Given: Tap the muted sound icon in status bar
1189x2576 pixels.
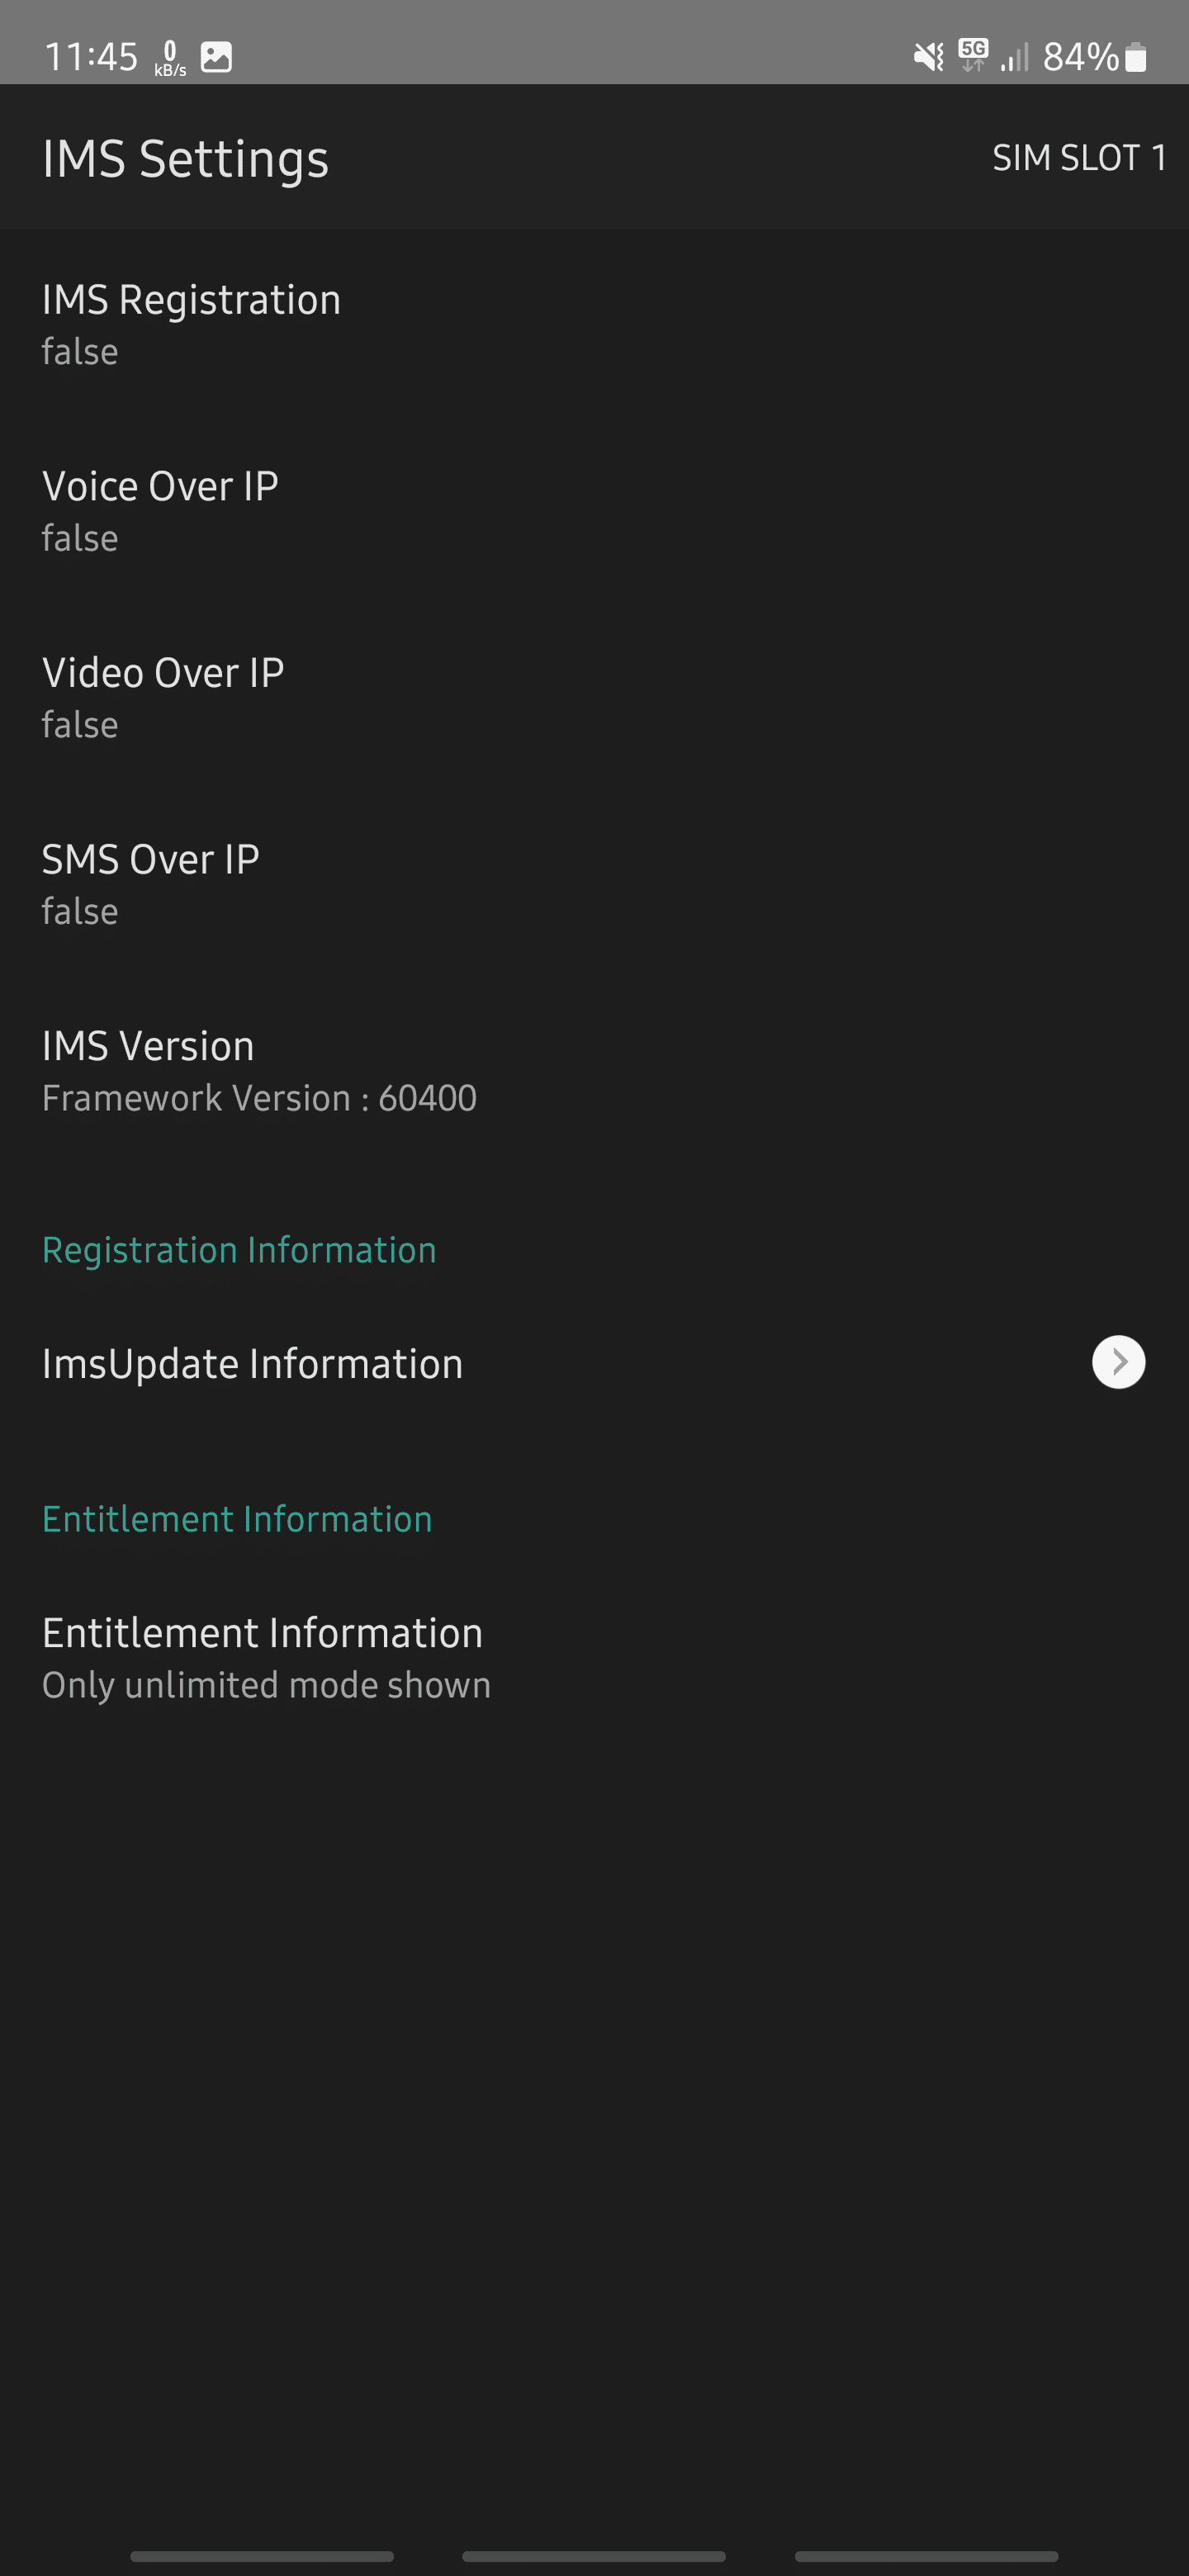Looking at the screenshot, I should click(928, 57).
